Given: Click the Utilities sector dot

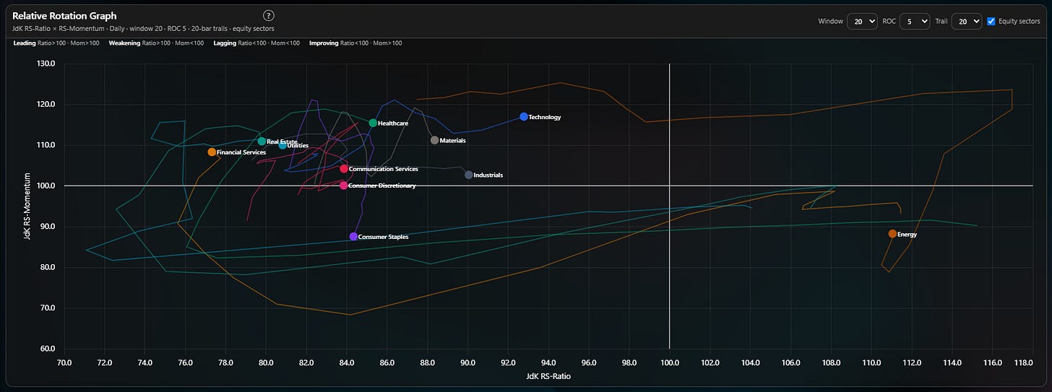Looking at the screenshot, I should tap(283, 145).
